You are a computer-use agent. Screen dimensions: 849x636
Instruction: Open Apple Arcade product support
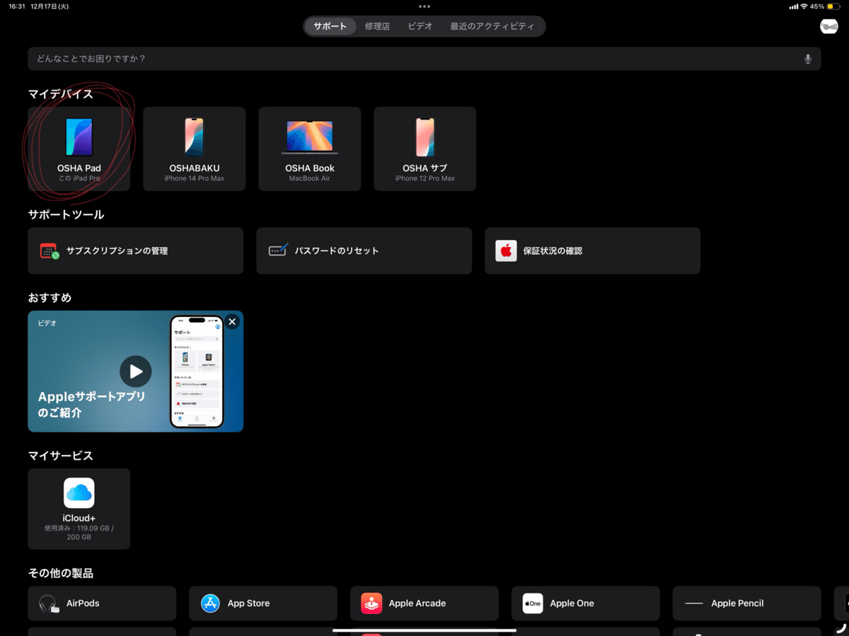424,603
